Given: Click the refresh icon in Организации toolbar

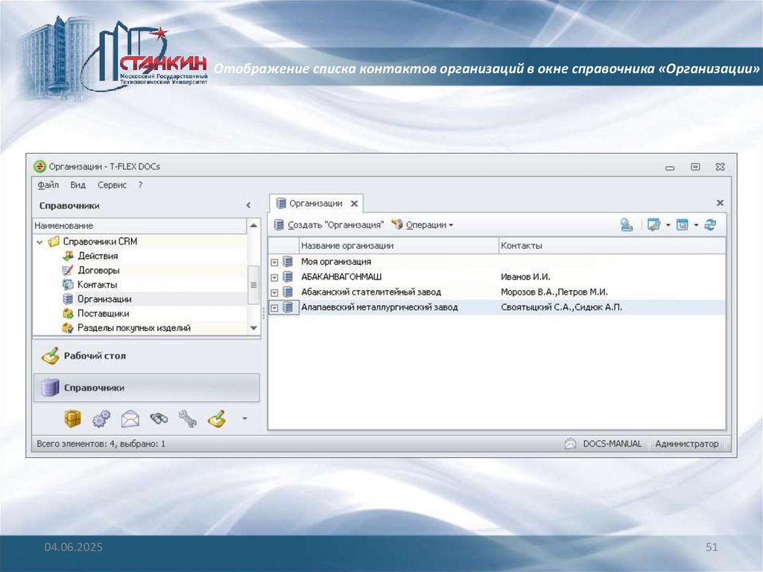Looking at the screenshot, I should click(x=709, y=224).
